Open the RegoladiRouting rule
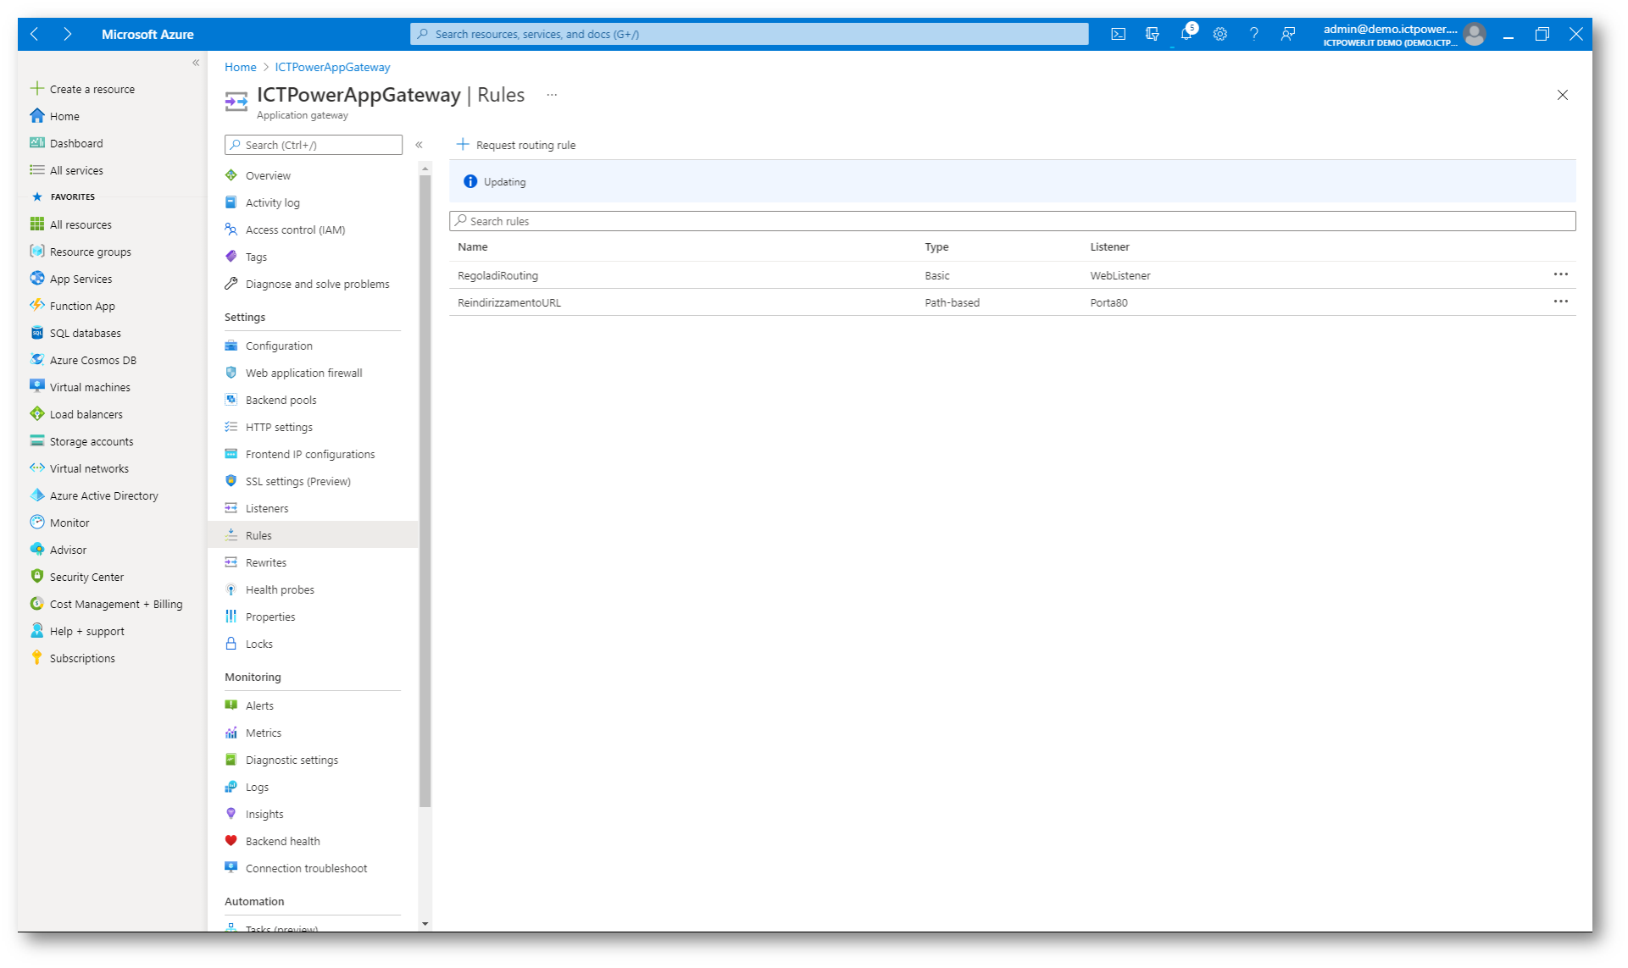Image resolution: width=1628 pixels, height=968 pixels. click(497, 275)
